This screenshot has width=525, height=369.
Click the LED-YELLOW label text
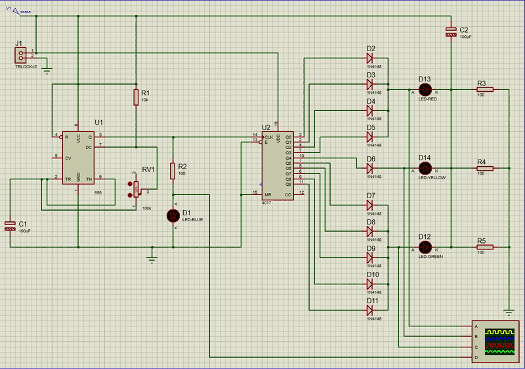click(x=432, y=178)
